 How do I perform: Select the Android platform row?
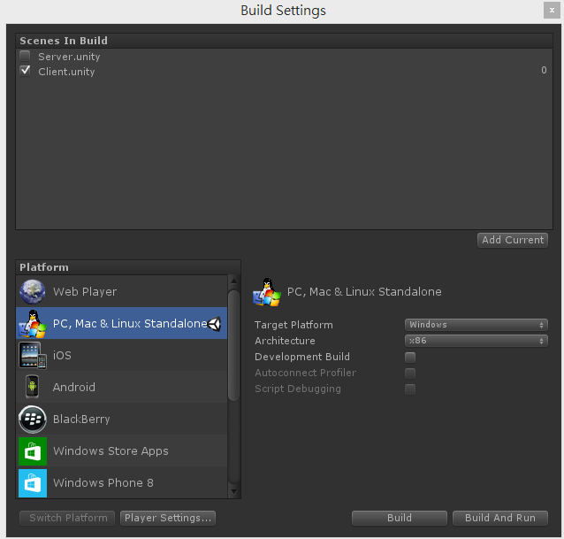click(x=122, y=387)
